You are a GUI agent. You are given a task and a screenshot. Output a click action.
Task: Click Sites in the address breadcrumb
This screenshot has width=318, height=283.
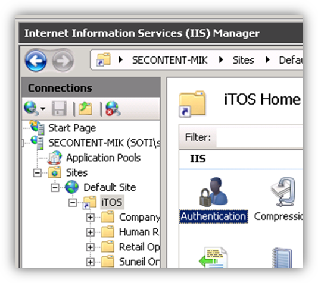(x=243, y=60)
